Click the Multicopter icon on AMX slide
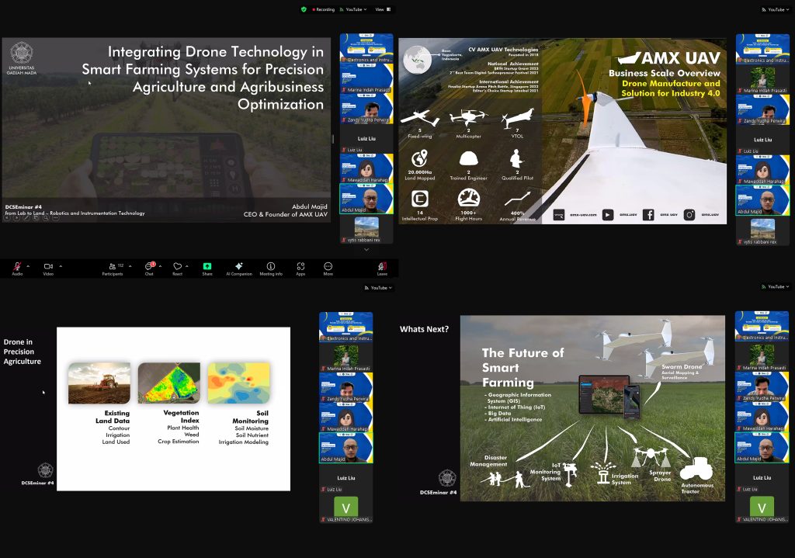 pyautogui.click(x=468, y=117)
